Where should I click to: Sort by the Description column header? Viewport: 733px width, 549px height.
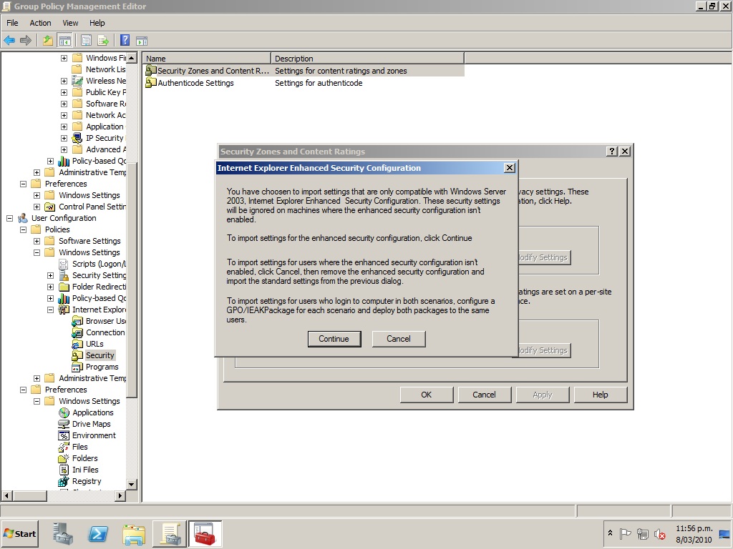click(367, 59)
